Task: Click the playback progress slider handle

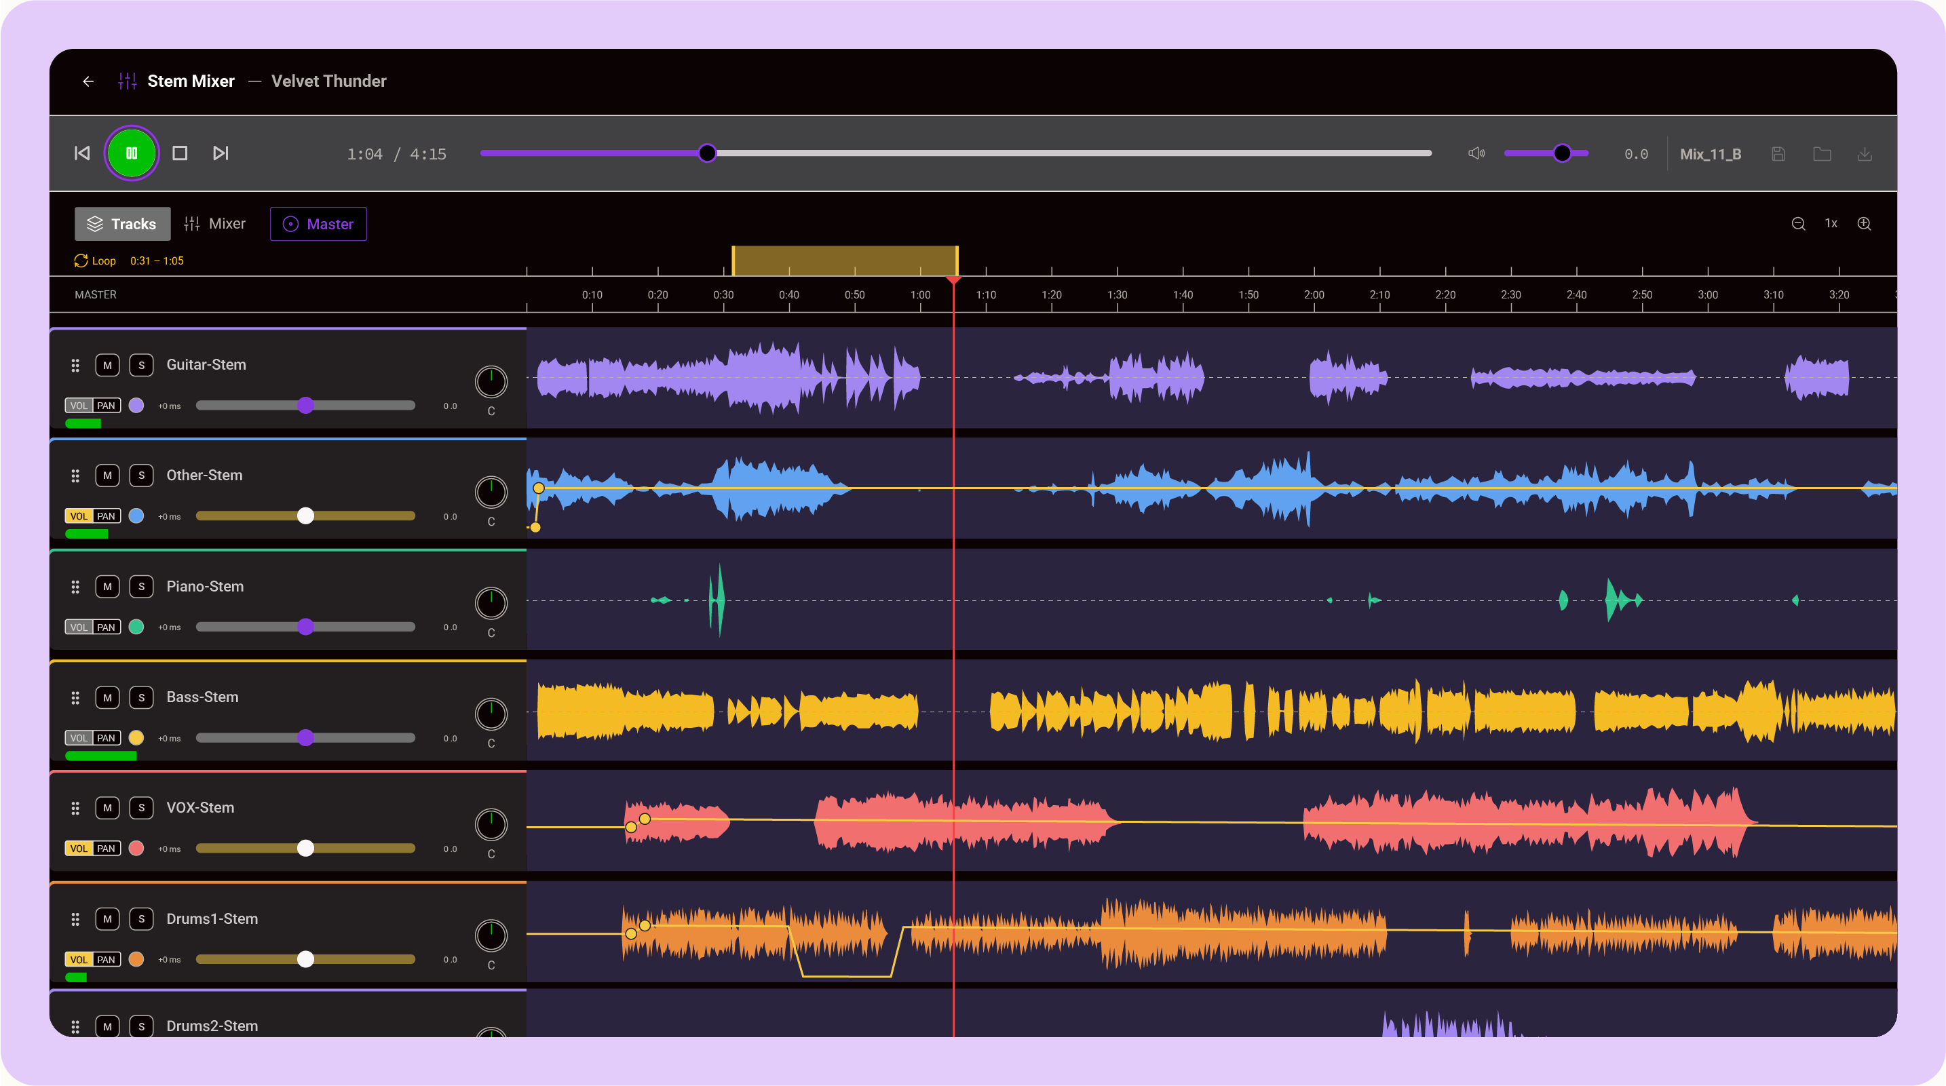Action: 707,153
